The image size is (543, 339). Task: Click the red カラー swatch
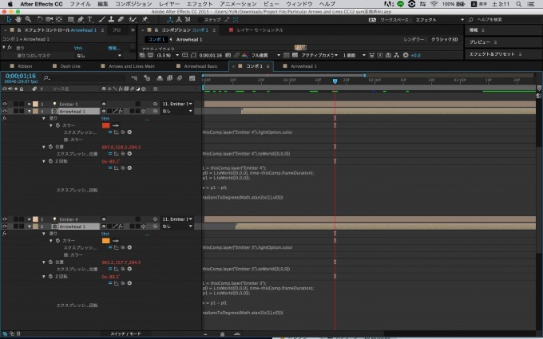pos(105,125)
